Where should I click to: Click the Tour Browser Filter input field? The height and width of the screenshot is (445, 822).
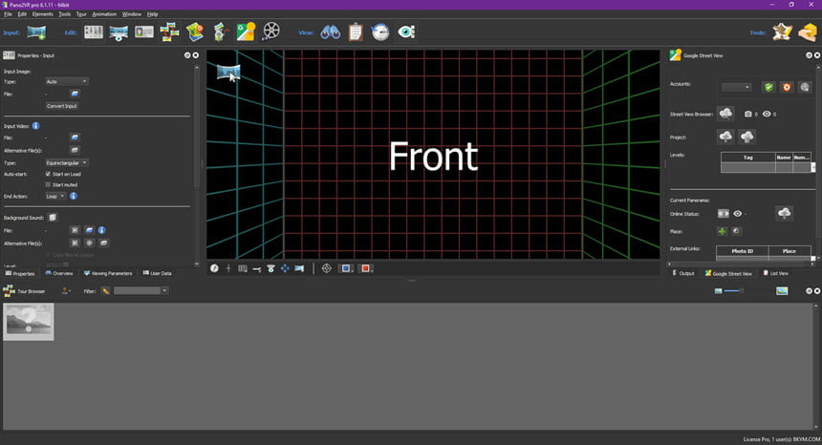tap(138, 290)
